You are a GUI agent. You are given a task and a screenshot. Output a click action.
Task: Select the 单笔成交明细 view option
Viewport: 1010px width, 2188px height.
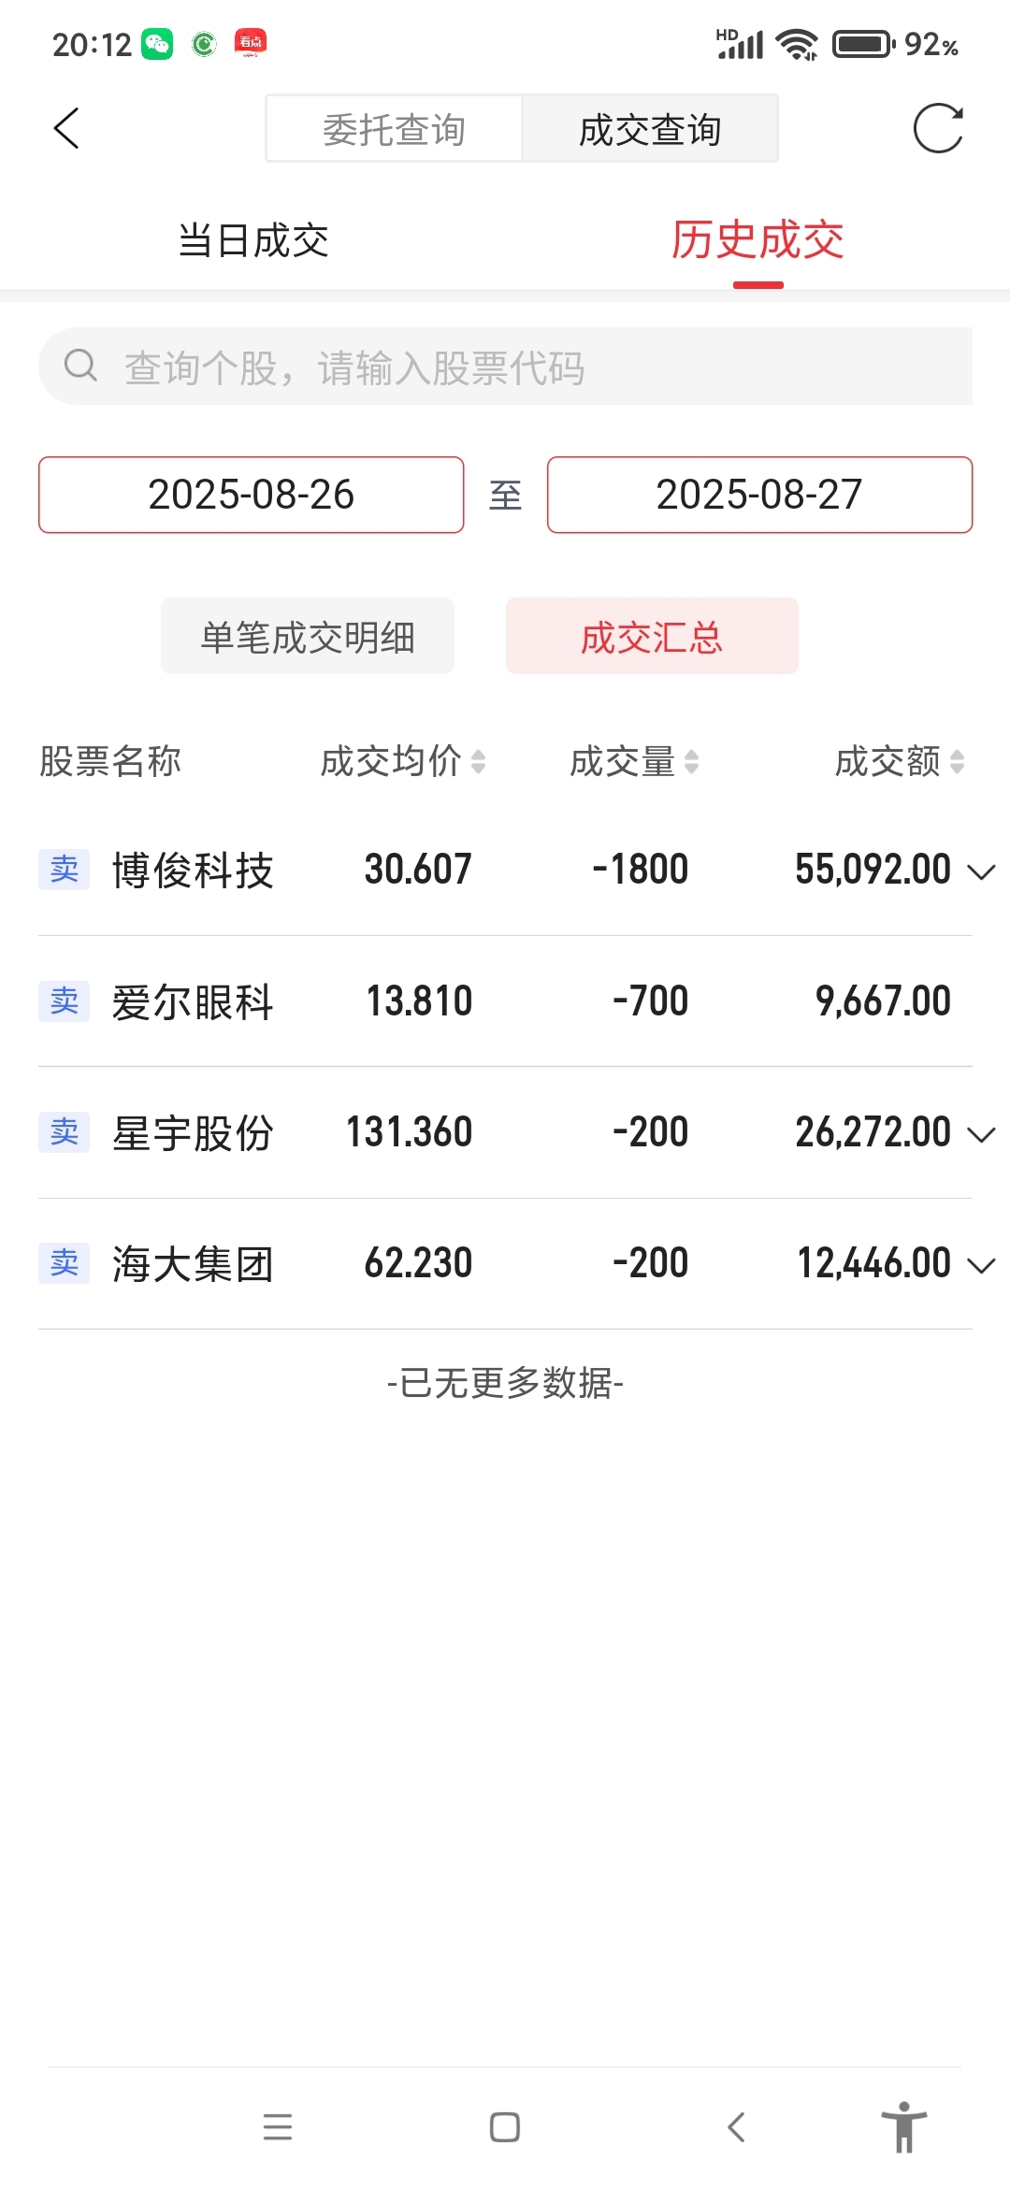tap(308, 636)
